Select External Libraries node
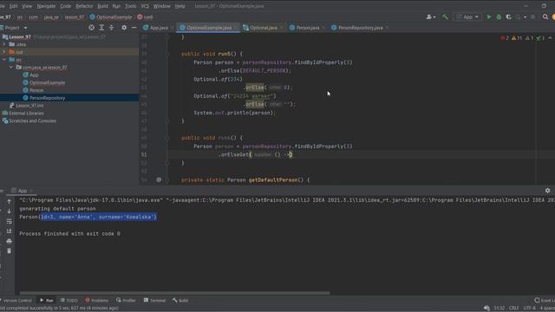The height and width of the screenshot is (312, 555). coord(26,114)
